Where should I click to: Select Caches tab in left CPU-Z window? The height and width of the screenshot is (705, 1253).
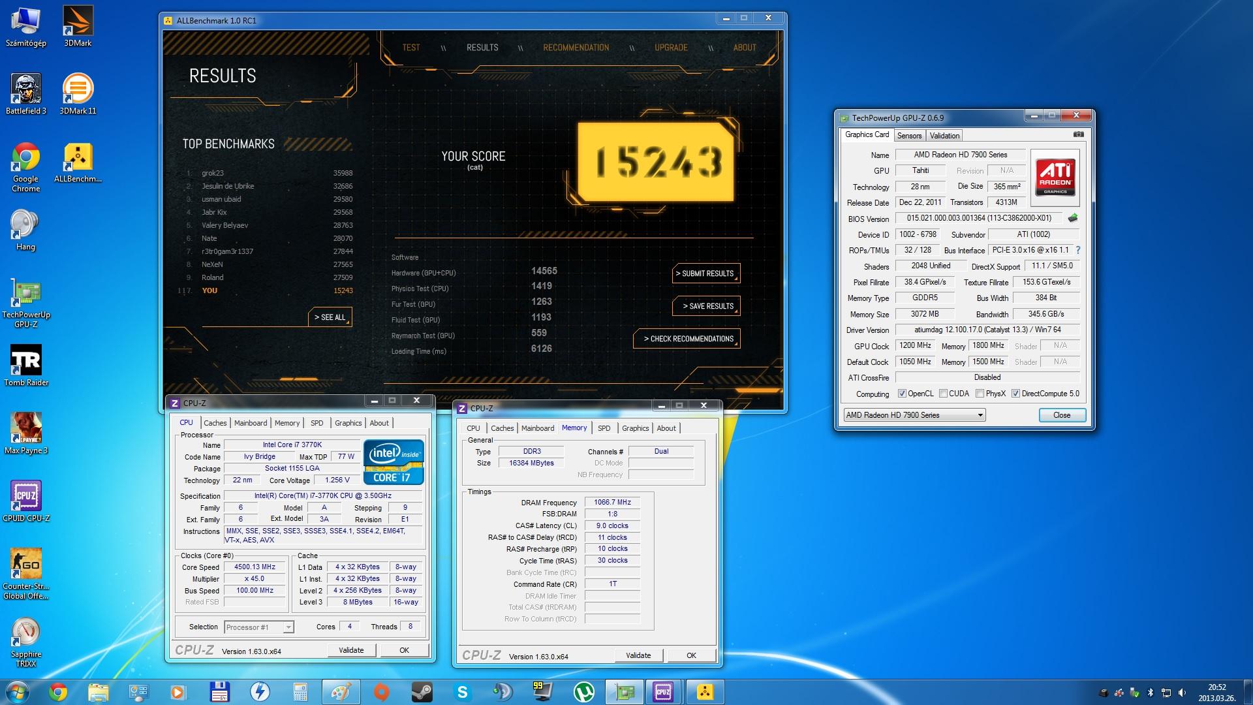click(x=215, y=423)
